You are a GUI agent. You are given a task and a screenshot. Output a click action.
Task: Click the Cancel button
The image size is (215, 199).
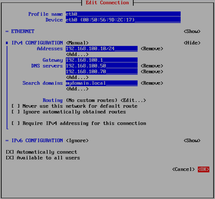point(183,169)
